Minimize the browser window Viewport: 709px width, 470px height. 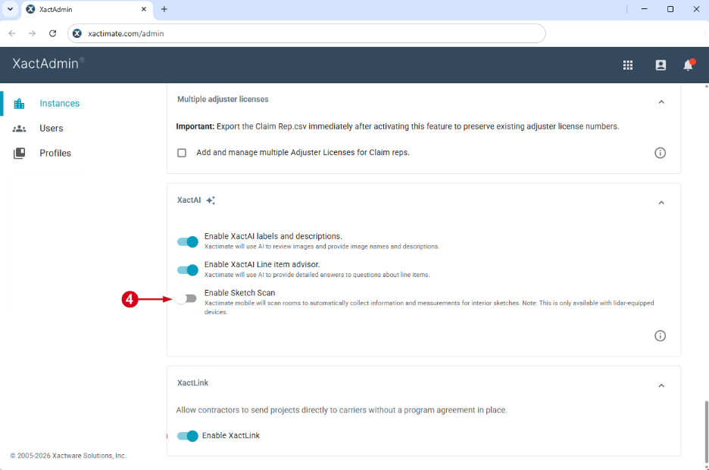point(645,9)
